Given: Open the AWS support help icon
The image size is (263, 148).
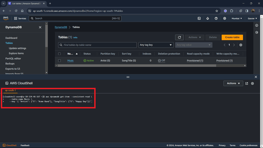Looking at the screenshot, I should [216, 18].
